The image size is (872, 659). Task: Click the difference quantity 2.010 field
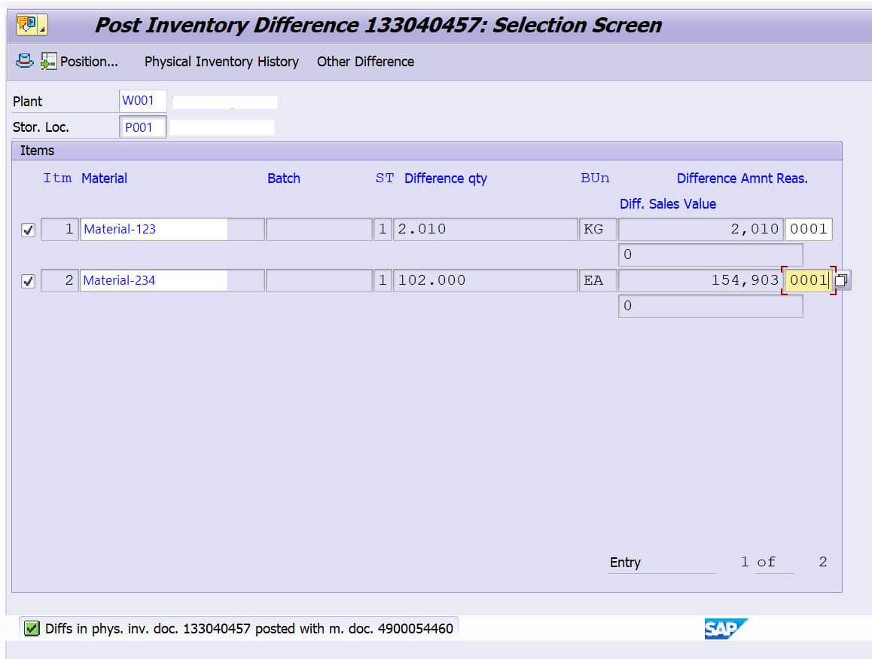click(484, 229)
